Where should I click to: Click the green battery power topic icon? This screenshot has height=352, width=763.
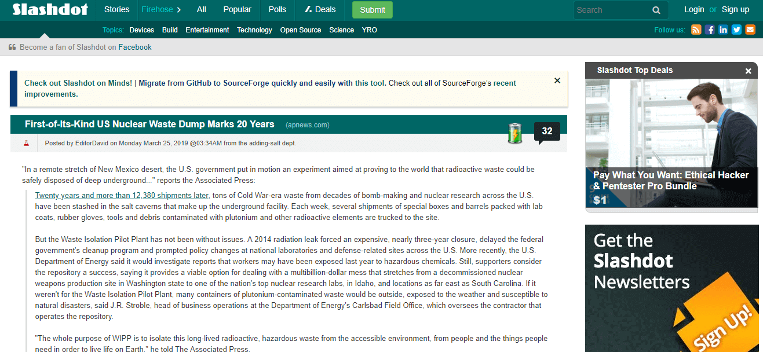tap(514, 133)
